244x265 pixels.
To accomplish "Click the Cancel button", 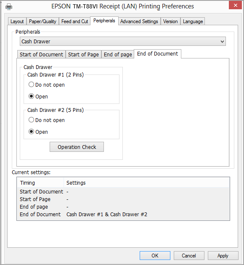I will 189,256.
